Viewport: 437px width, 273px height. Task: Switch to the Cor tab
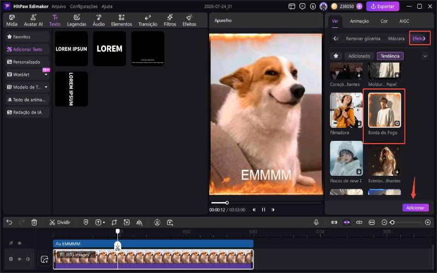point(384,21)
